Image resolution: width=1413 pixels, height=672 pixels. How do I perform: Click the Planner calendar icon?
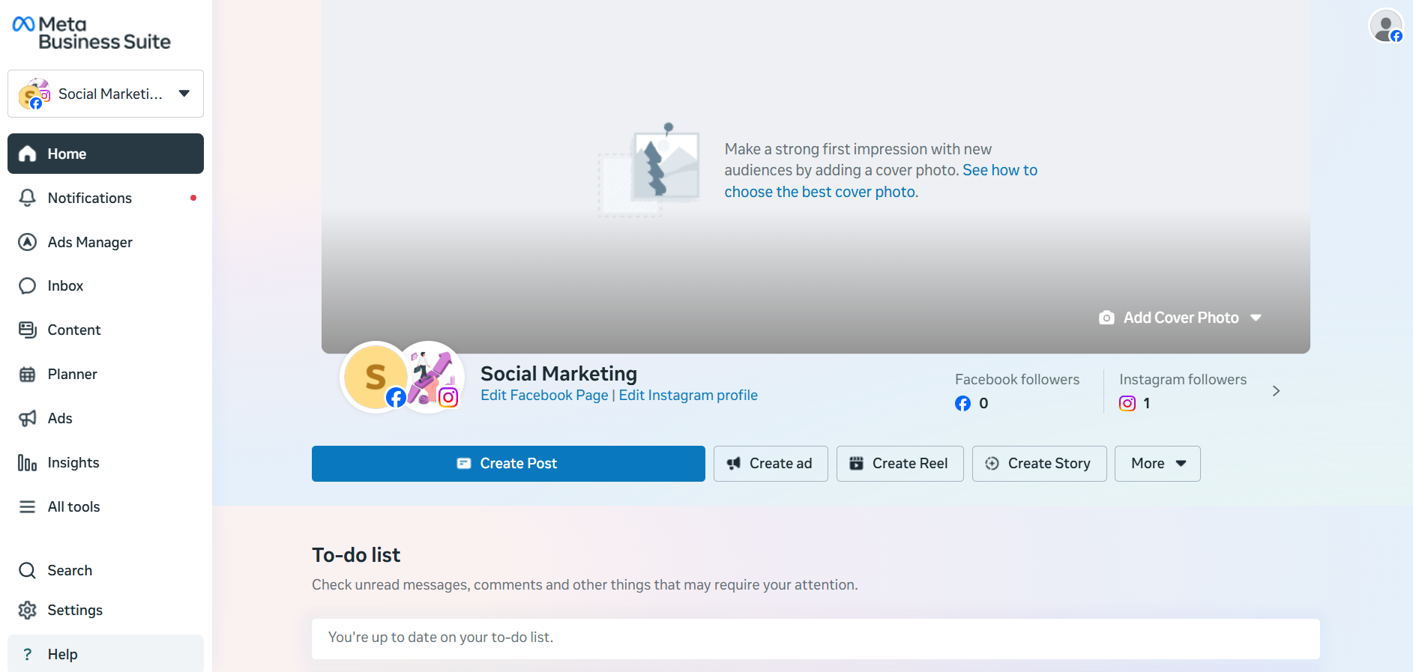[28, 374]
